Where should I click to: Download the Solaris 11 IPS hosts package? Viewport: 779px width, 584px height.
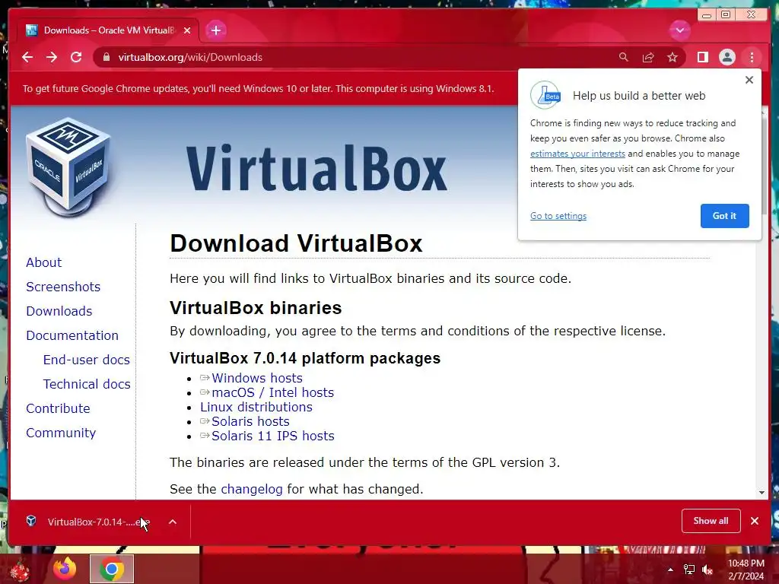pyautogui.click(x=273, y=436)
